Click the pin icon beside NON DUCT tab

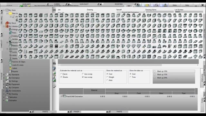tap(98, 4)
